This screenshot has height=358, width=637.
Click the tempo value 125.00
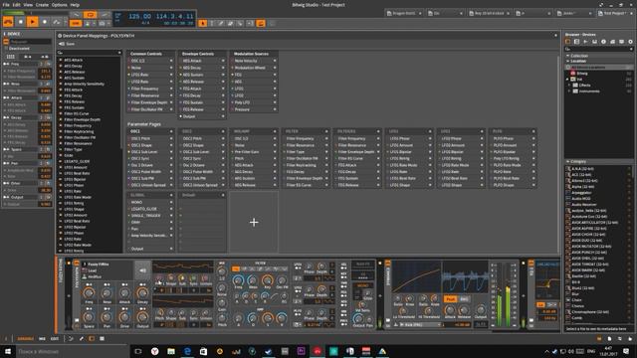pos(139,16)
